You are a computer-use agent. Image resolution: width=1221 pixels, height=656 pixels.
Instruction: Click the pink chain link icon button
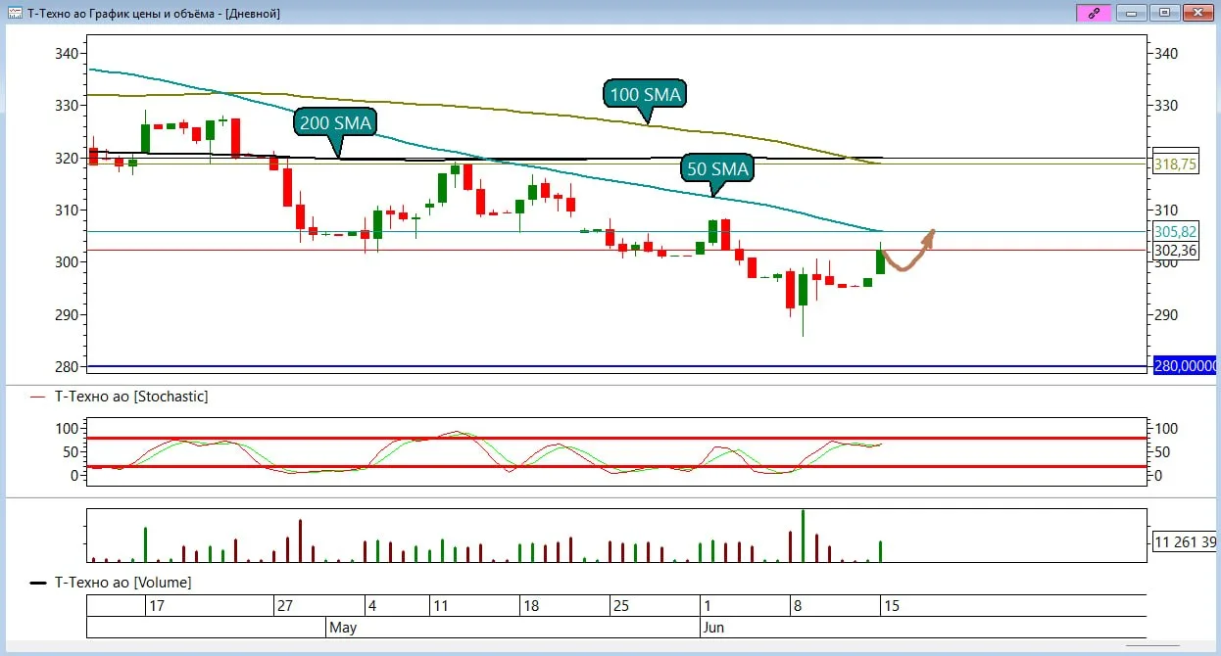coord(1093,13)
